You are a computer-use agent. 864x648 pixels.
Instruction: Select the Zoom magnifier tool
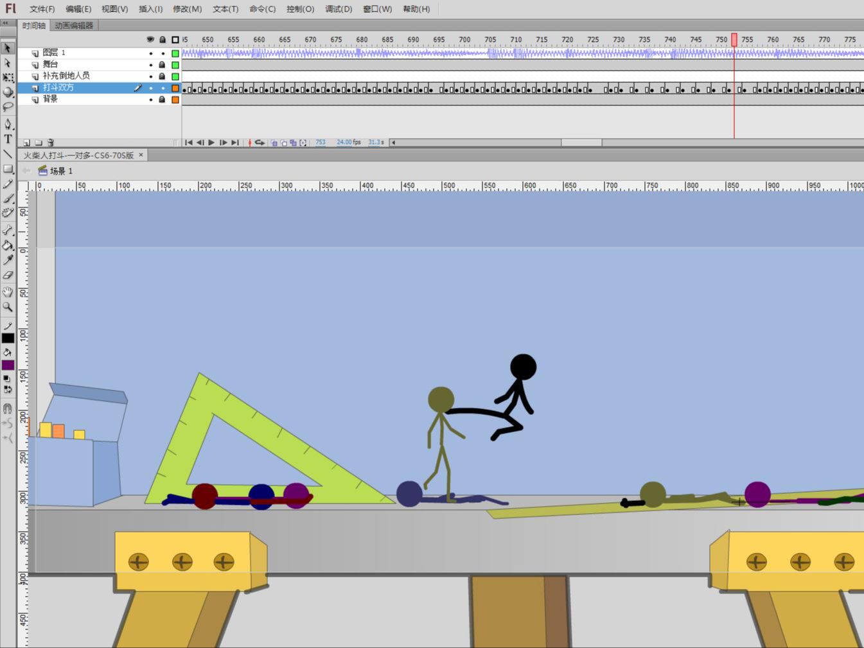pos(8,307)
